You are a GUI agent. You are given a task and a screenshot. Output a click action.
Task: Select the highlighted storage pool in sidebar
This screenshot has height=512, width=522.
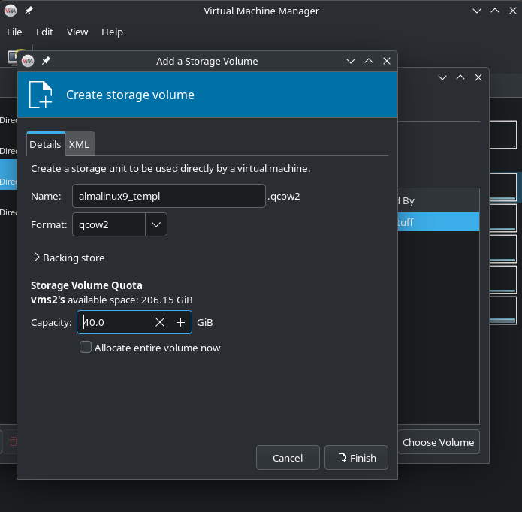point(8,175)
